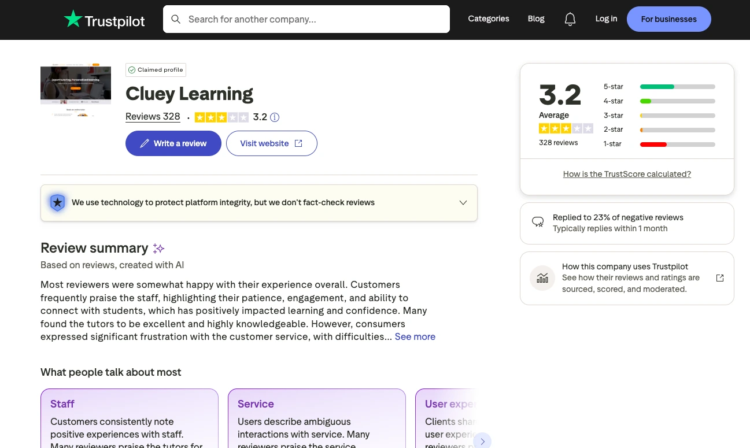This screenshot has height=448, width=750.
Task: Click the Trustpilot star logo
Action: (x=74, y=18)
